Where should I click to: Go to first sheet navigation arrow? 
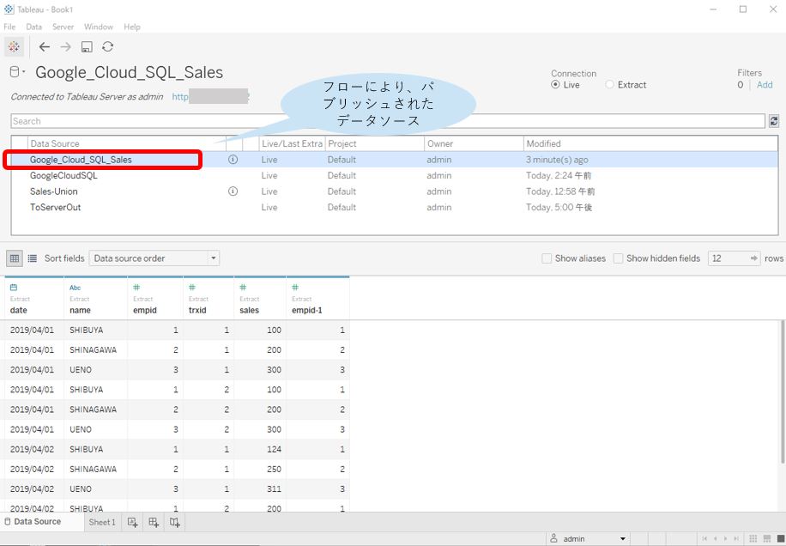(x=704, y=539)
